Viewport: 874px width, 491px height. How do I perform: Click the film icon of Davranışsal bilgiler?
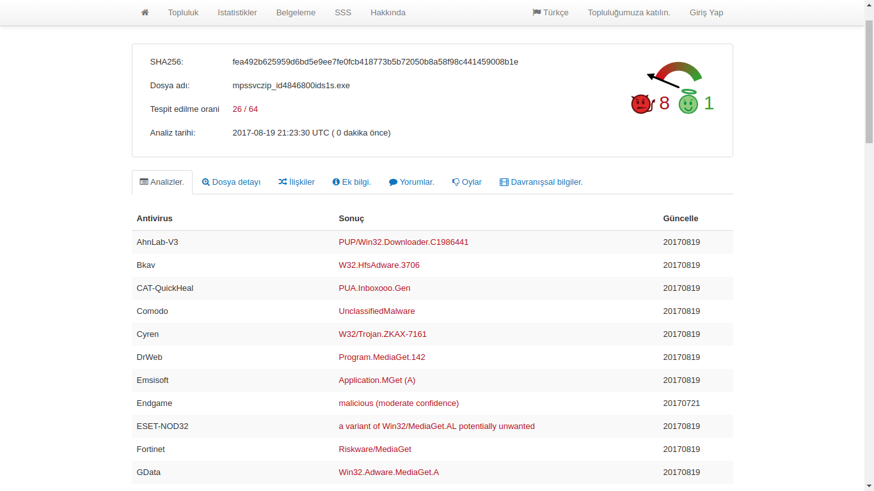pyautogui.click(x=504, y=182)
